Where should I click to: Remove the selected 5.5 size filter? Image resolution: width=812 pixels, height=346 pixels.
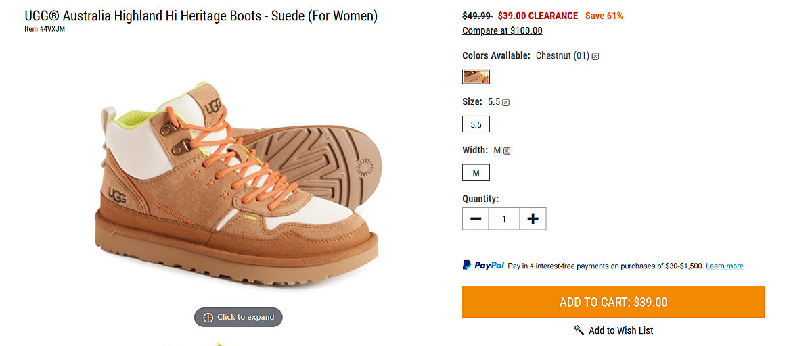click(x=505, y=103)
